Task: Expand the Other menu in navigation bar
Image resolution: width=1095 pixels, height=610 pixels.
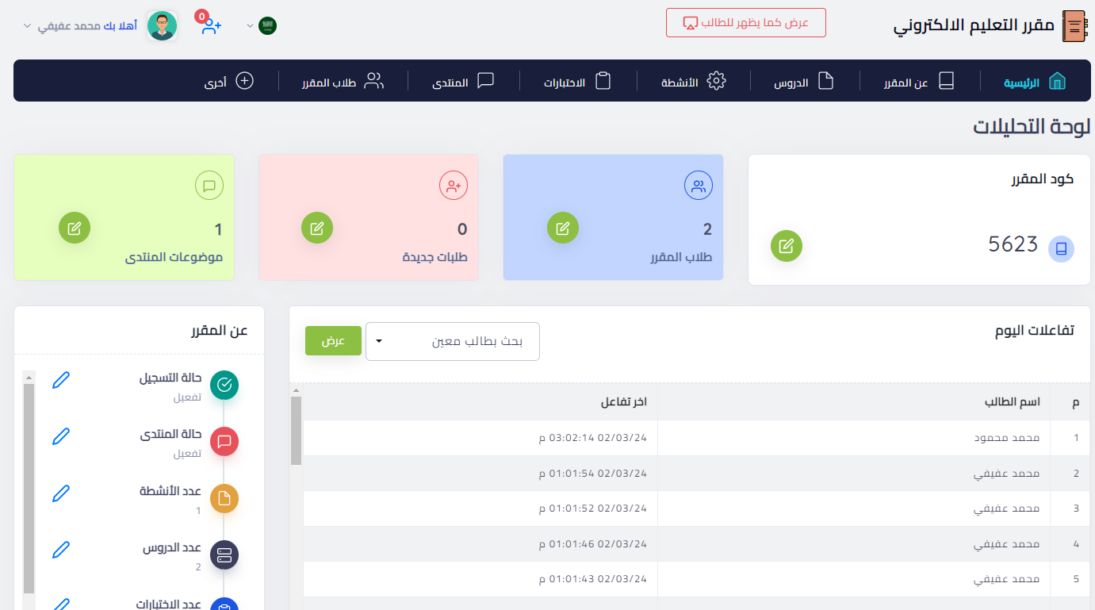Action: coord(229,81)
